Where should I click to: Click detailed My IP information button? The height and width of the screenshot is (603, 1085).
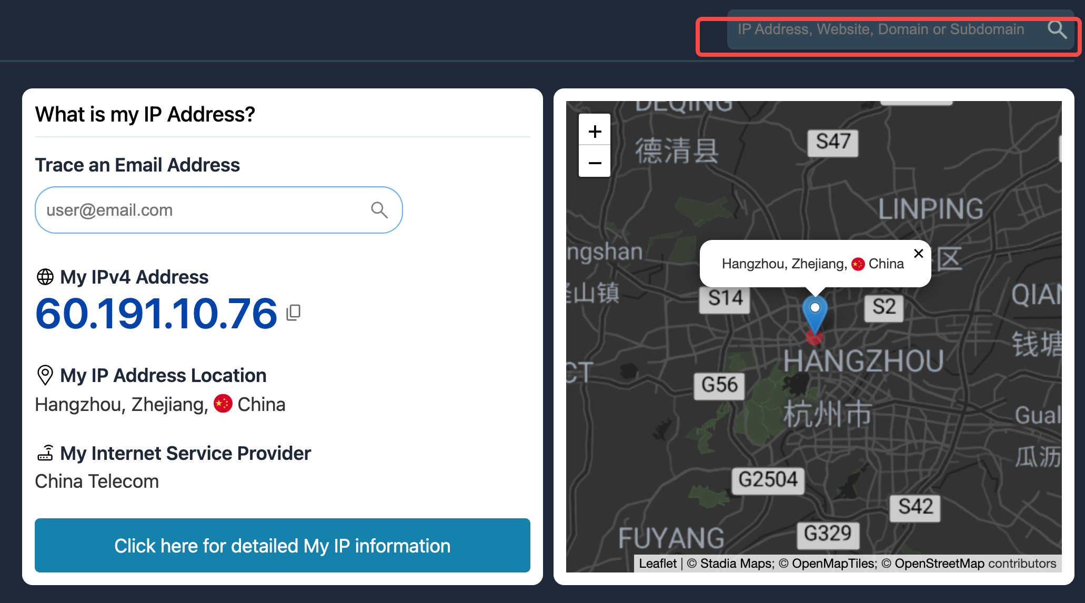(283, 546)
